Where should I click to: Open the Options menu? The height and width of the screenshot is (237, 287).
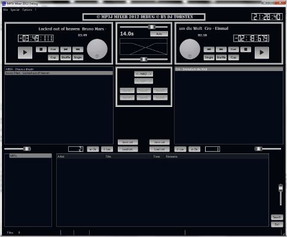(27, 10)
